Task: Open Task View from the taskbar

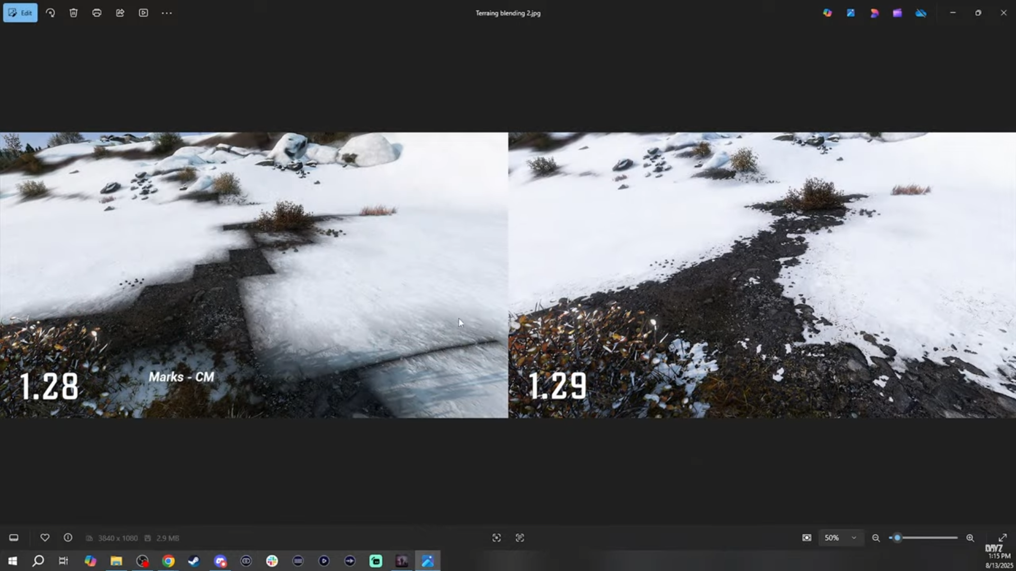Action: click(x=64, y=561)
